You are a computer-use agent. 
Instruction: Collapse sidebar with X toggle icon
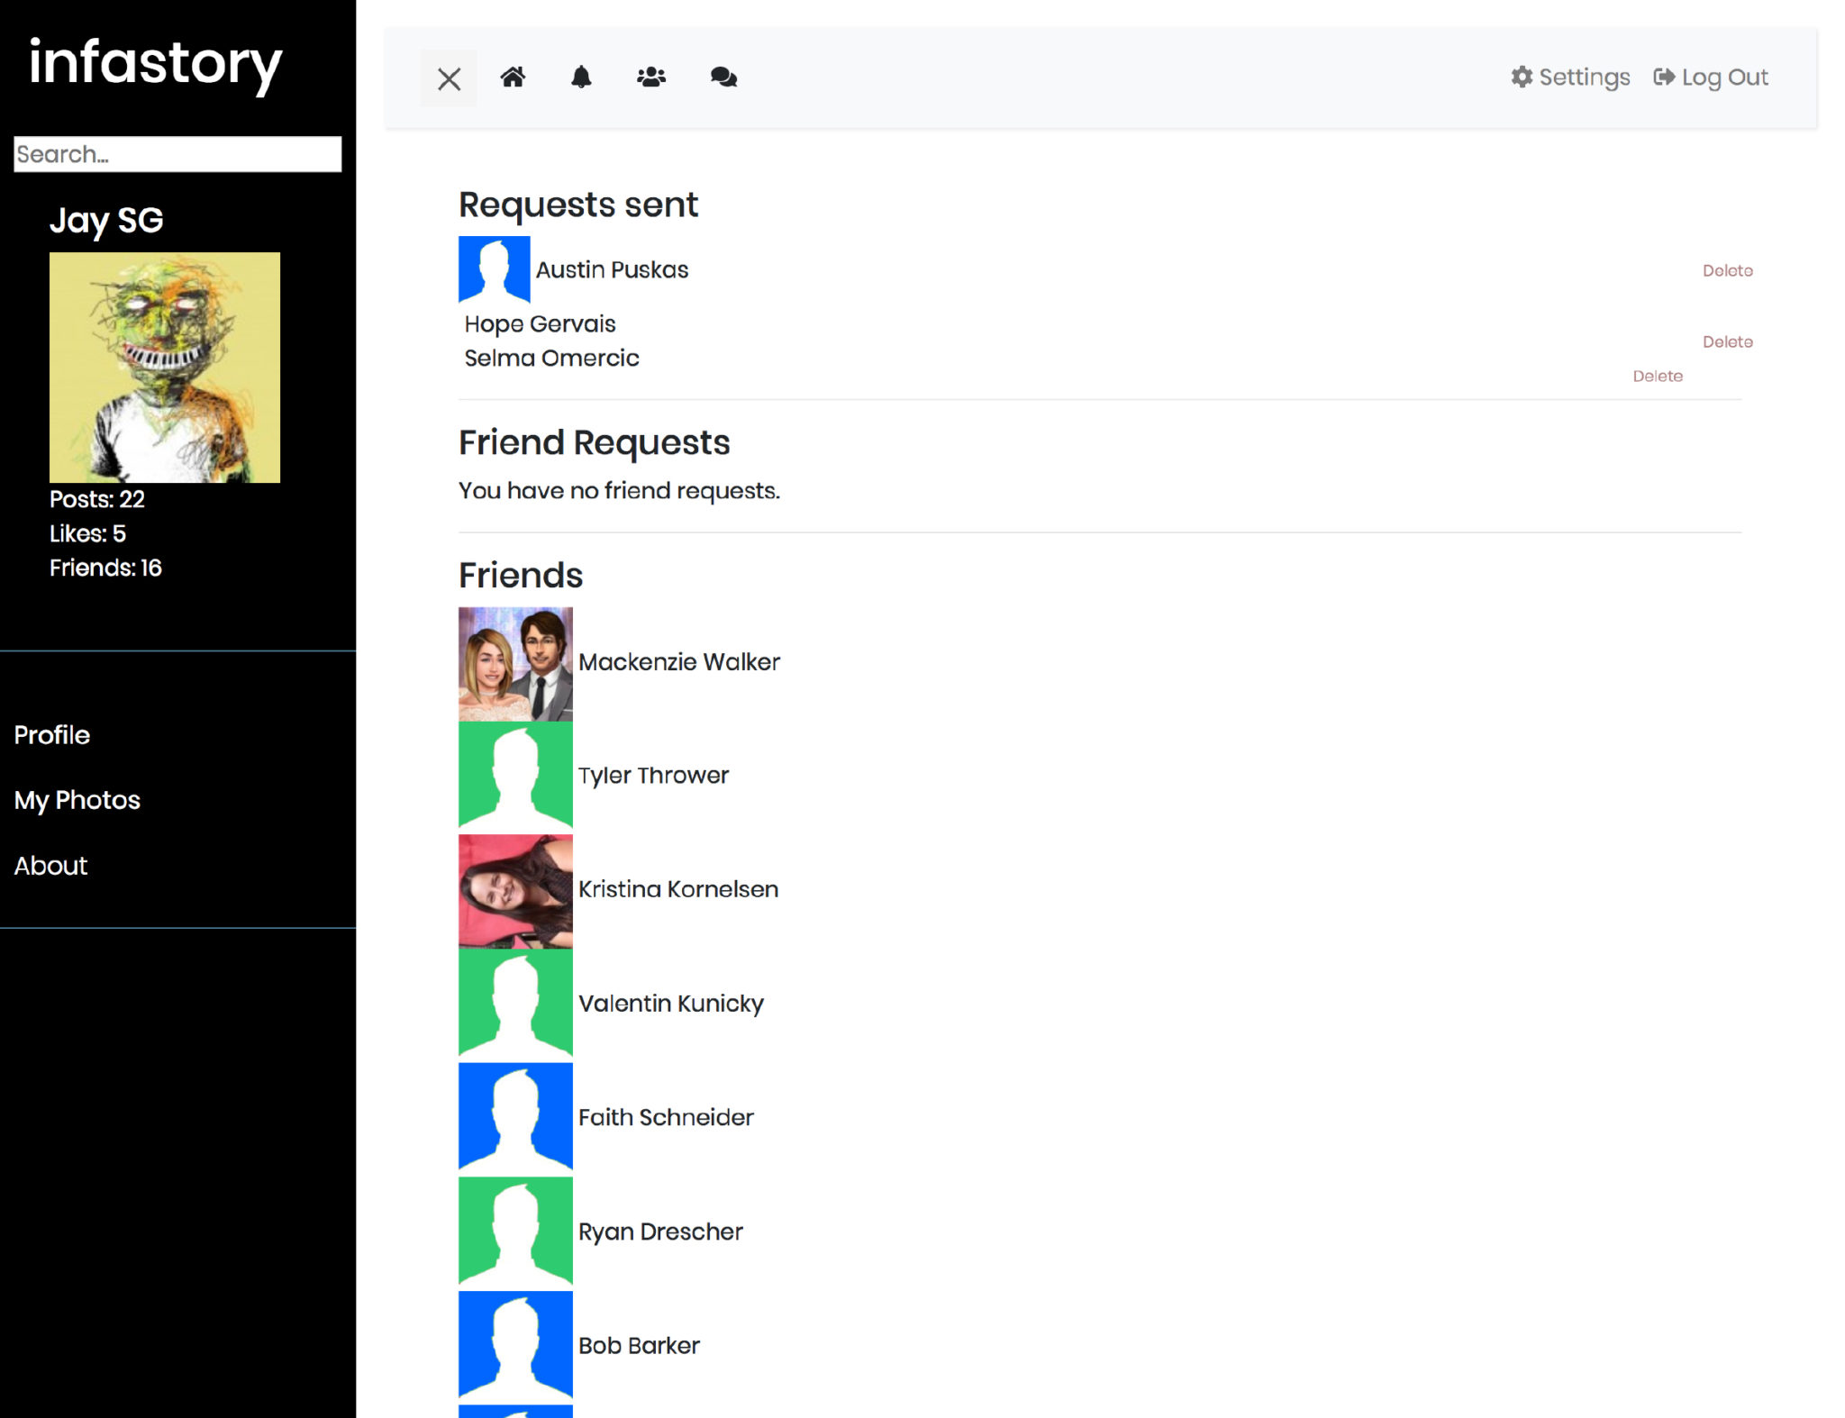point(449,78)
